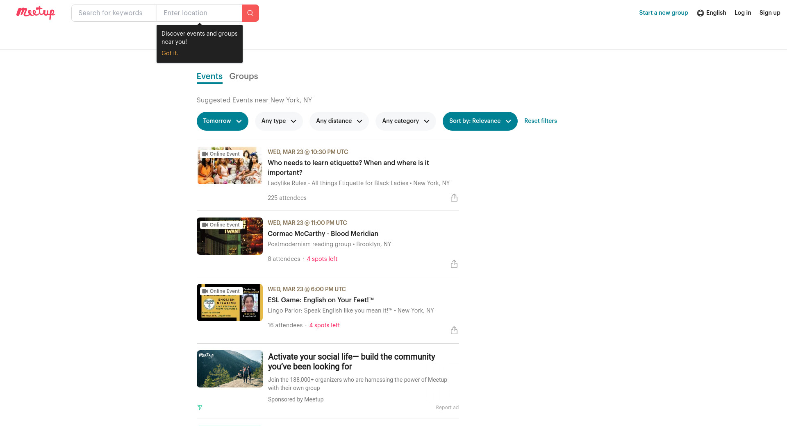The image size is (787, 426).
Task: Open the Sort by: Relevance dropdown
Action: coord(480,121)
